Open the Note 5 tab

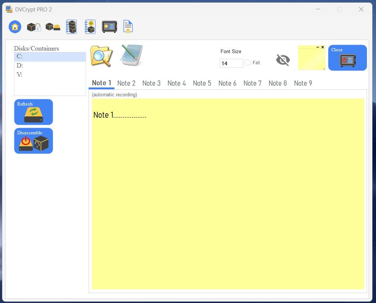(x=202, y=83)
